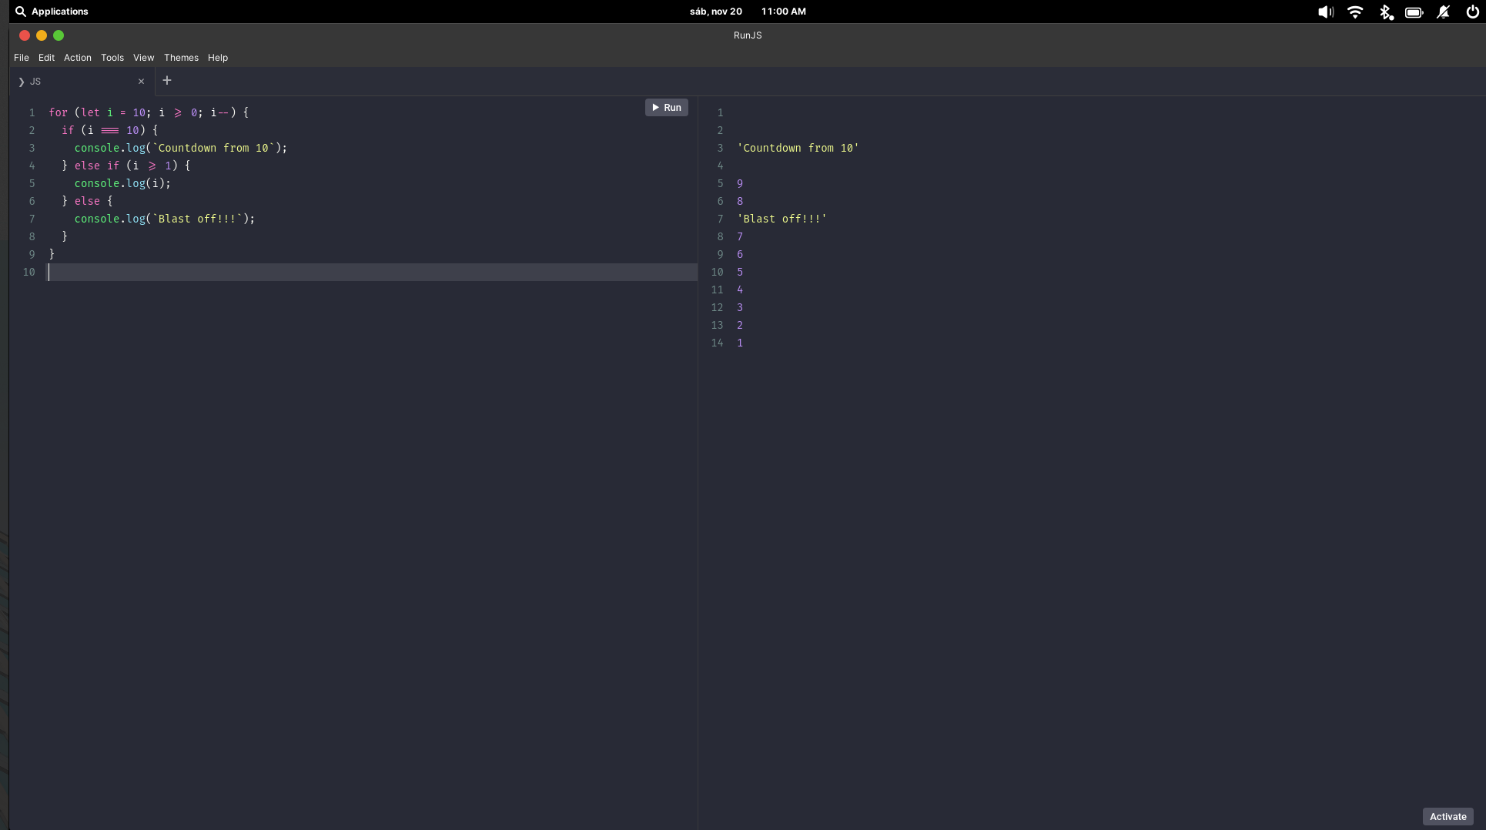Open the Tools menu
1486x830 pixels.
(x=112, y=57)
